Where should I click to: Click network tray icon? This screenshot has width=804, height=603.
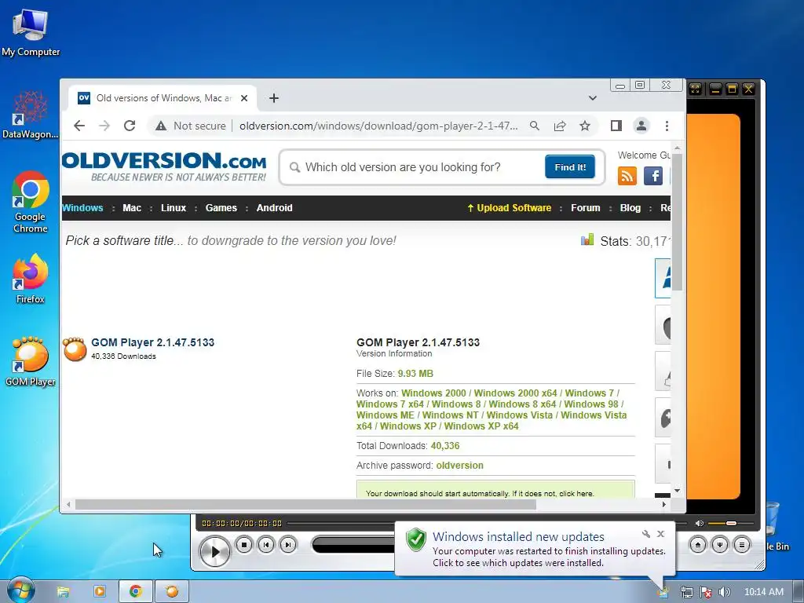pyautogui.click(x=686, y=592)
